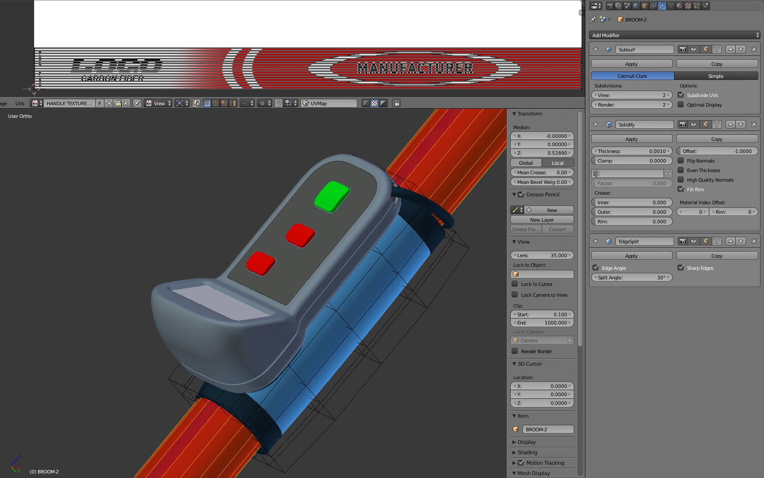Screen dimensions: 764x478
Task: Click New Layer in Grease Pencil
Action: (x=542, y=220)
